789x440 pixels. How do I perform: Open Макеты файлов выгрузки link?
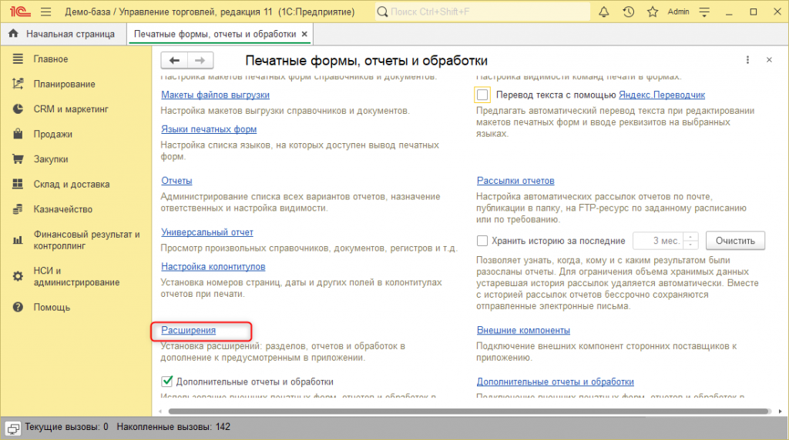pos(216,95)
